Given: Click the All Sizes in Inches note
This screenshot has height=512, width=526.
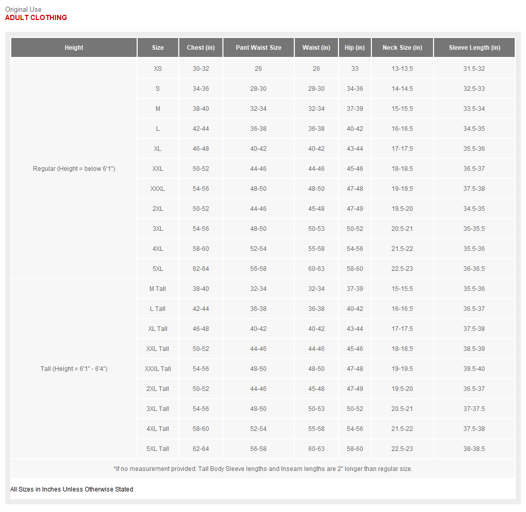Looking at the screenshot, I should pos(71,489).
